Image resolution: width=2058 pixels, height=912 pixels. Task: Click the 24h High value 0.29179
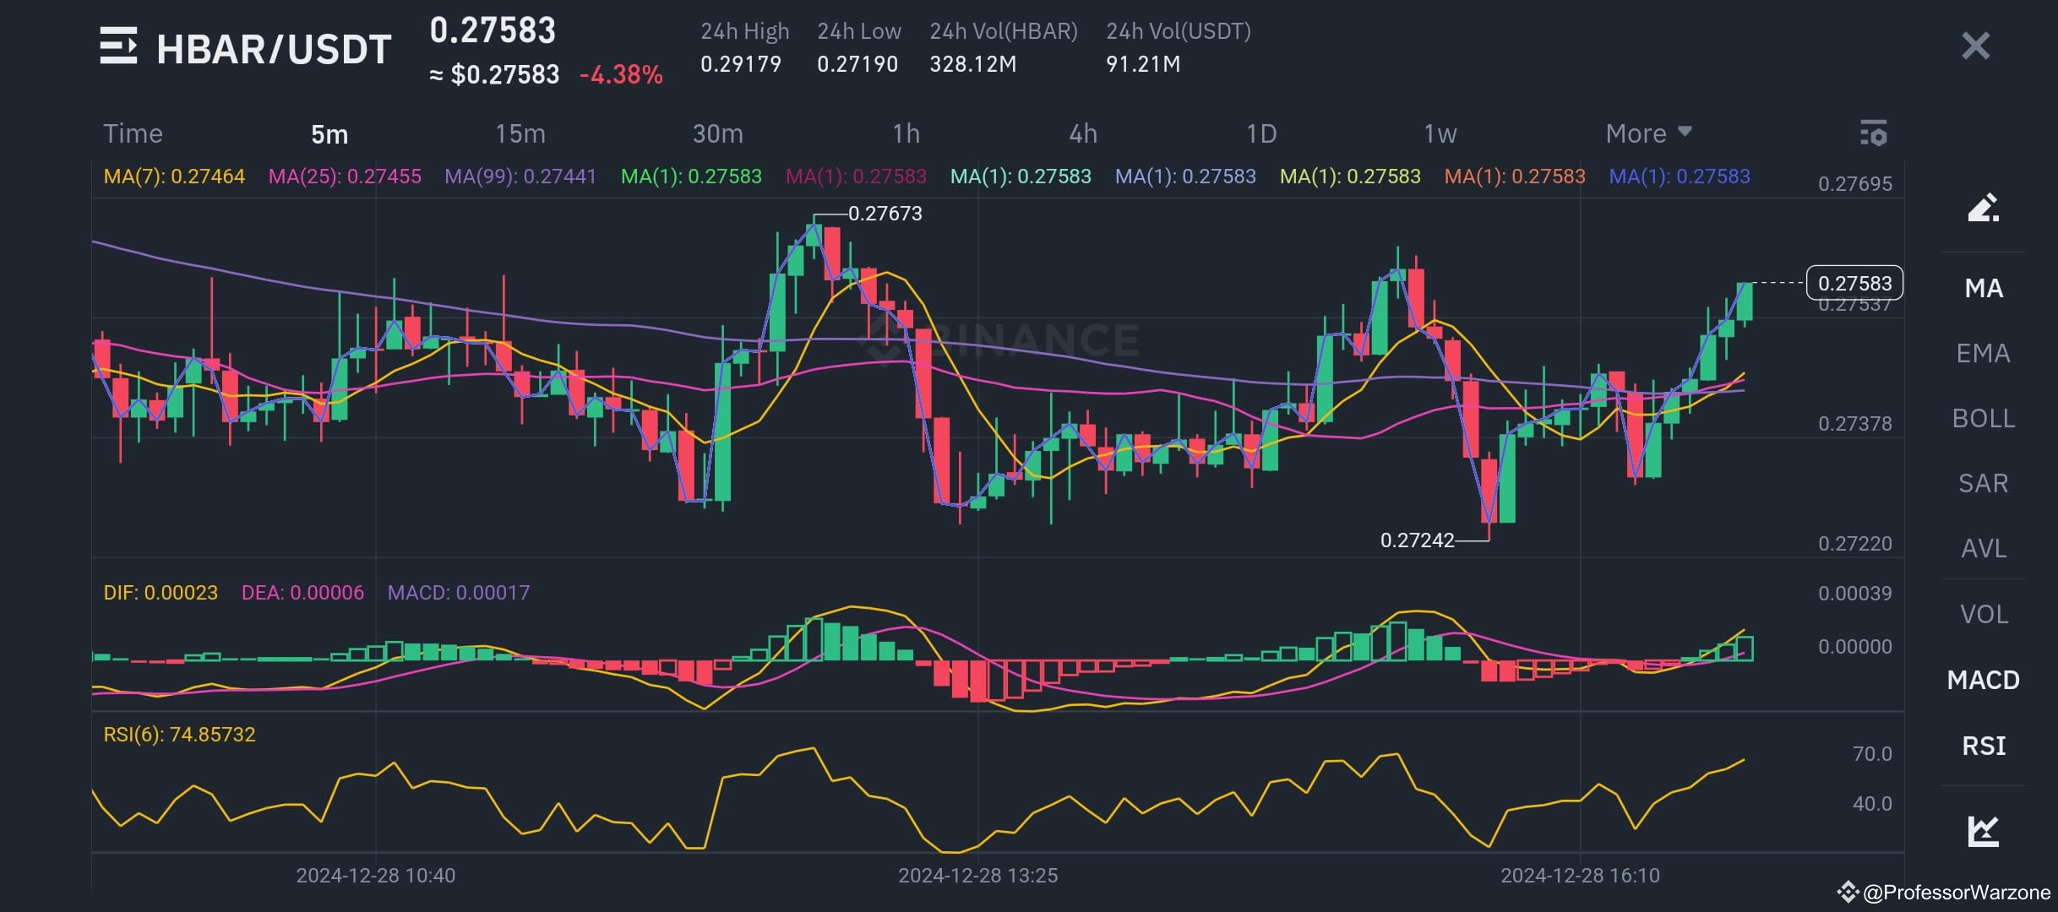(x=741, y=64)
